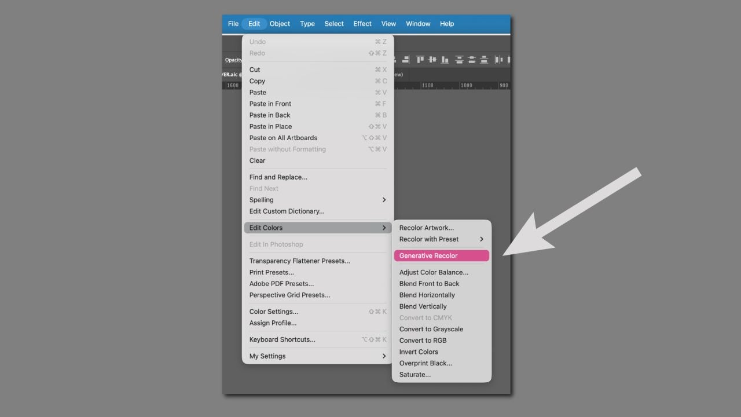Select Paste in Back
Viewport: 741px width, 417px height.
point(318,115)
